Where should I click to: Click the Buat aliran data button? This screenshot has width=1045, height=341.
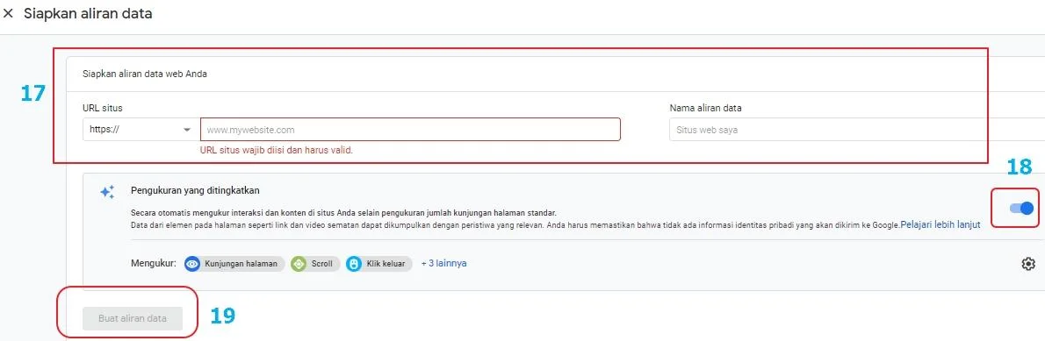click(x=133, y=318)
